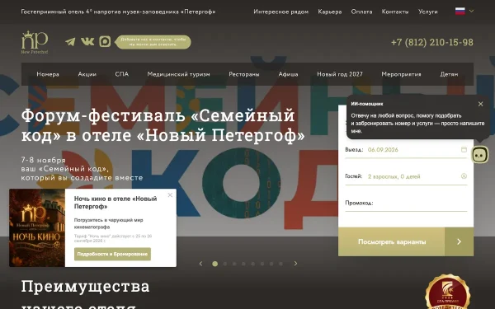Open Новый год 2027 menu item
This screenshot has width=495, height=309.
point(340,74)
